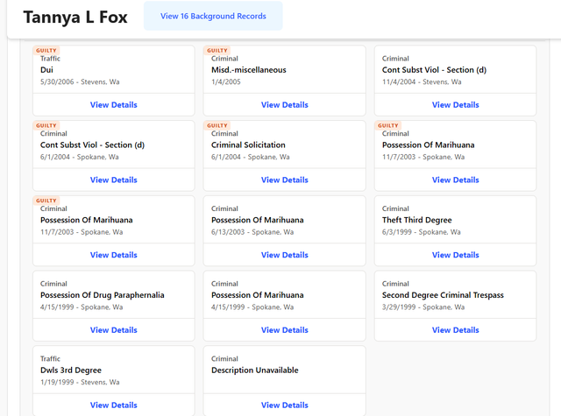This screenshot has height=416, width=561.
Task: View Details for Description Unavailable record
Action: 284,405
